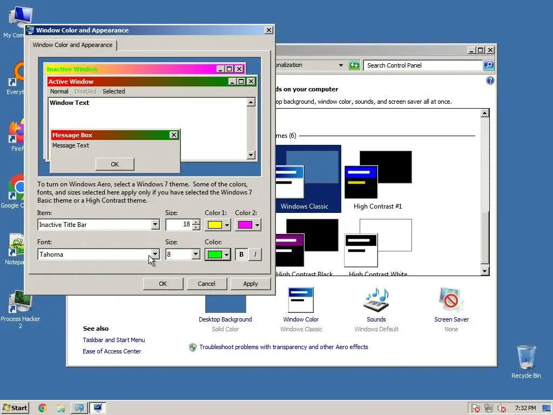
Task: Click the clock showing 7:32 PM
Action: coord(525,408)
